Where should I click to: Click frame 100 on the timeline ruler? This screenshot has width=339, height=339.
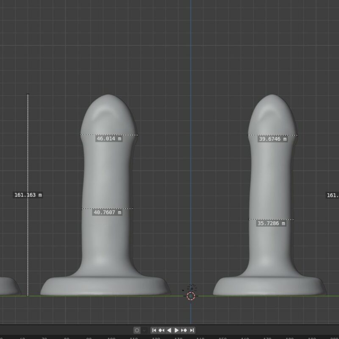click(111, 338)
